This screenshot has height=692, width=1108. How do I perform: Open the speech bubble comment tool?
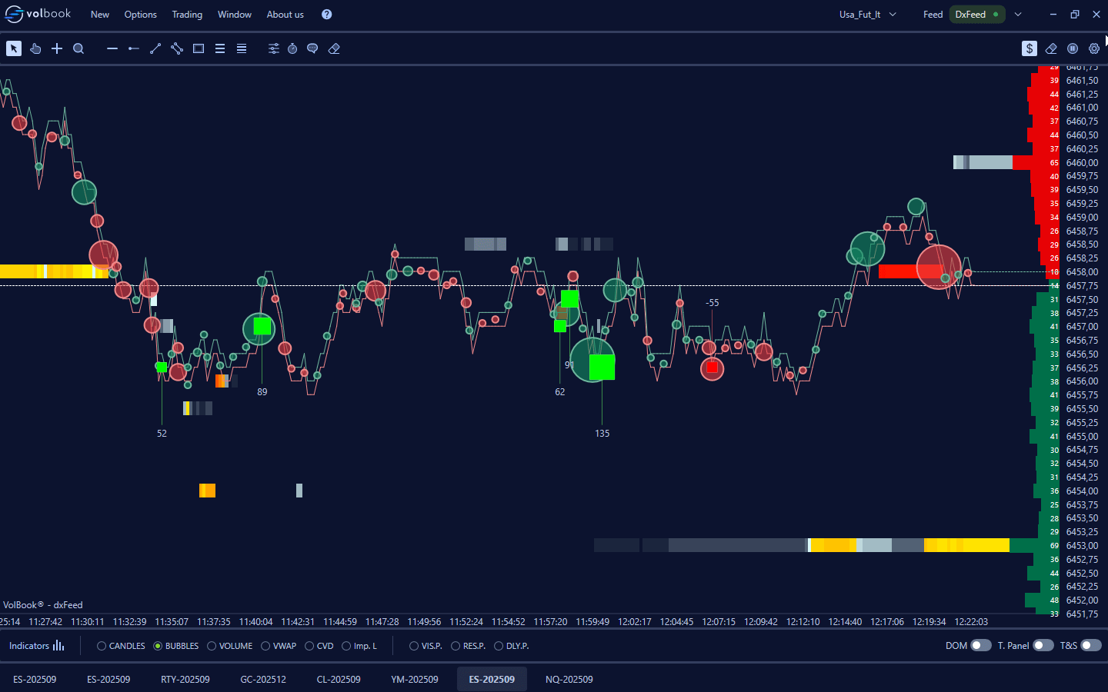click(312, 48)
